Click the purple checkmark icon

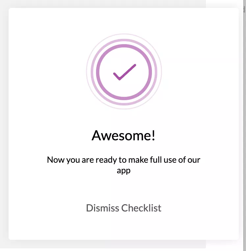(125, 72)
